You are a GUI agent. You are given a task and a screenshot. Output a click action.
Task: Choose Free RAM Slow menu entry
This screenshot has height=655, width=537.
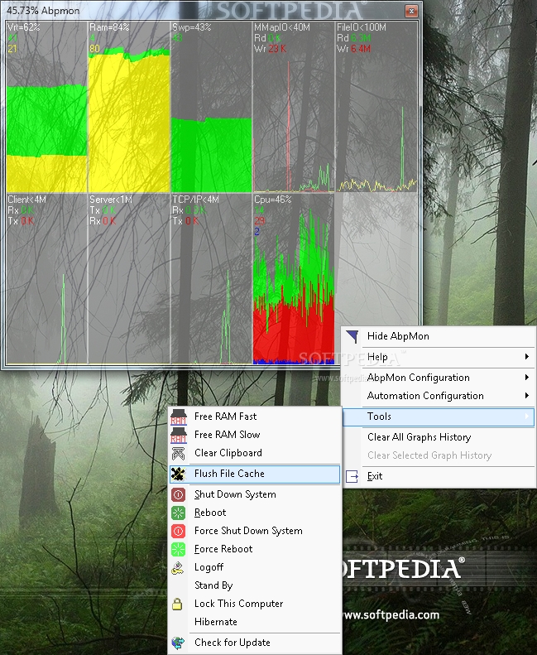(x=255, y=435)
